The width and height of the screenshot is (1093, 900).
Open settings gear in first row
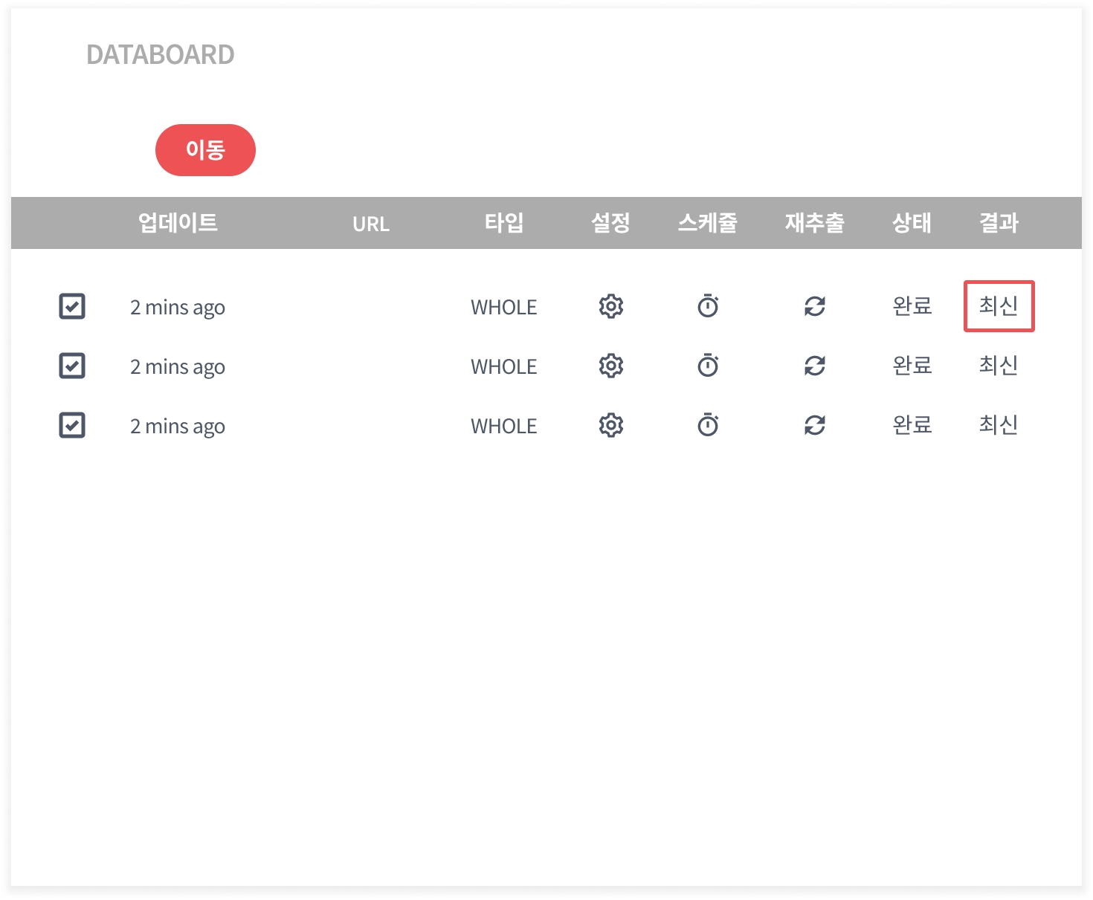pos(610,306)
